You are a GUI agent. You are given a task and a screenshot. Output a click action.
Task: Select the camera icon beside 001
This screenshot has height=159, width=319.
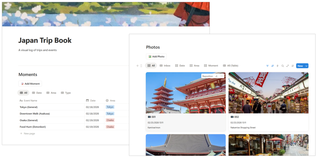click(x=149, y=117)
